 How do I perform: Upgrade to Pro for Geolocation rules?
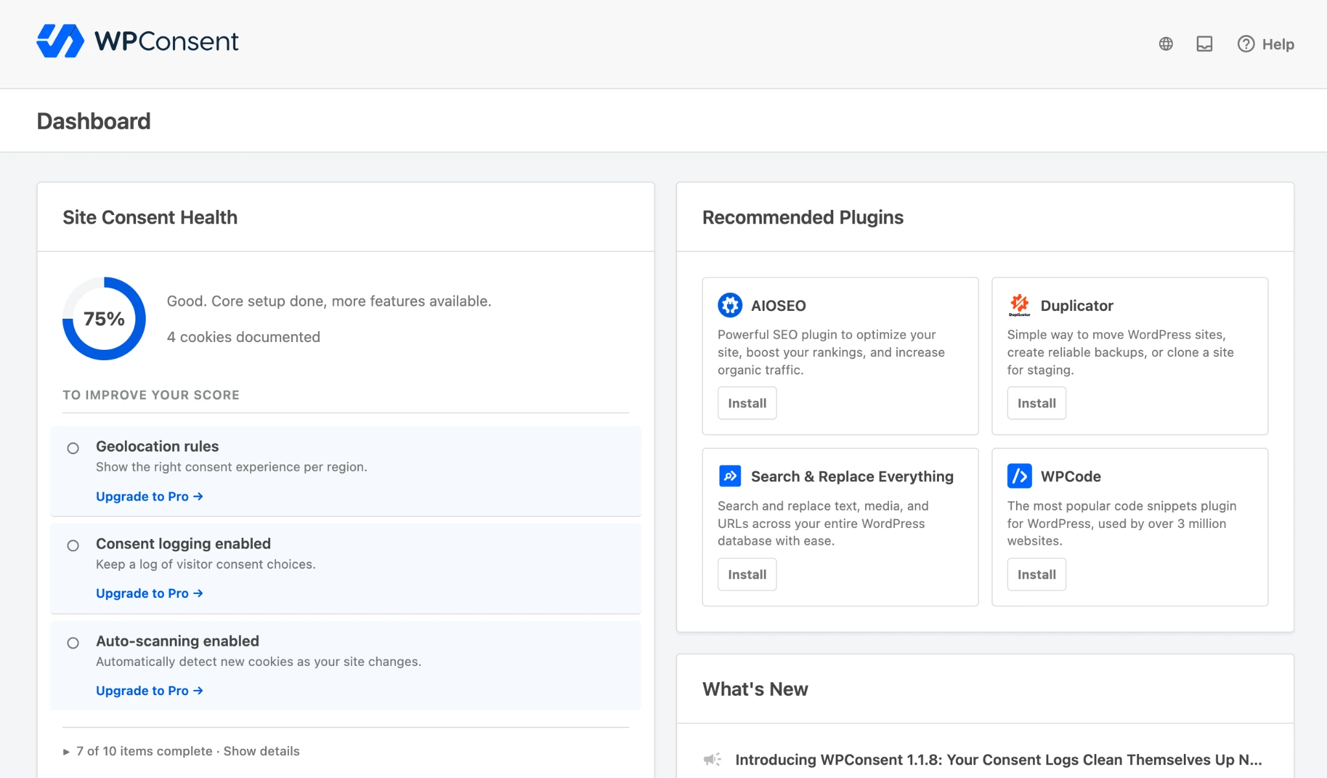[x=150, y=496]
